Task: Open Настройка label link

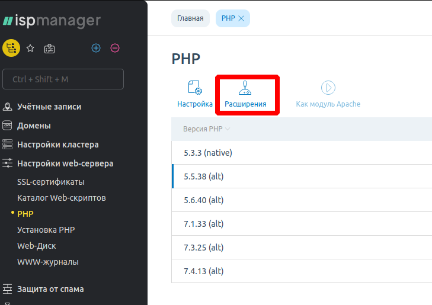Action: pos(195,104)
